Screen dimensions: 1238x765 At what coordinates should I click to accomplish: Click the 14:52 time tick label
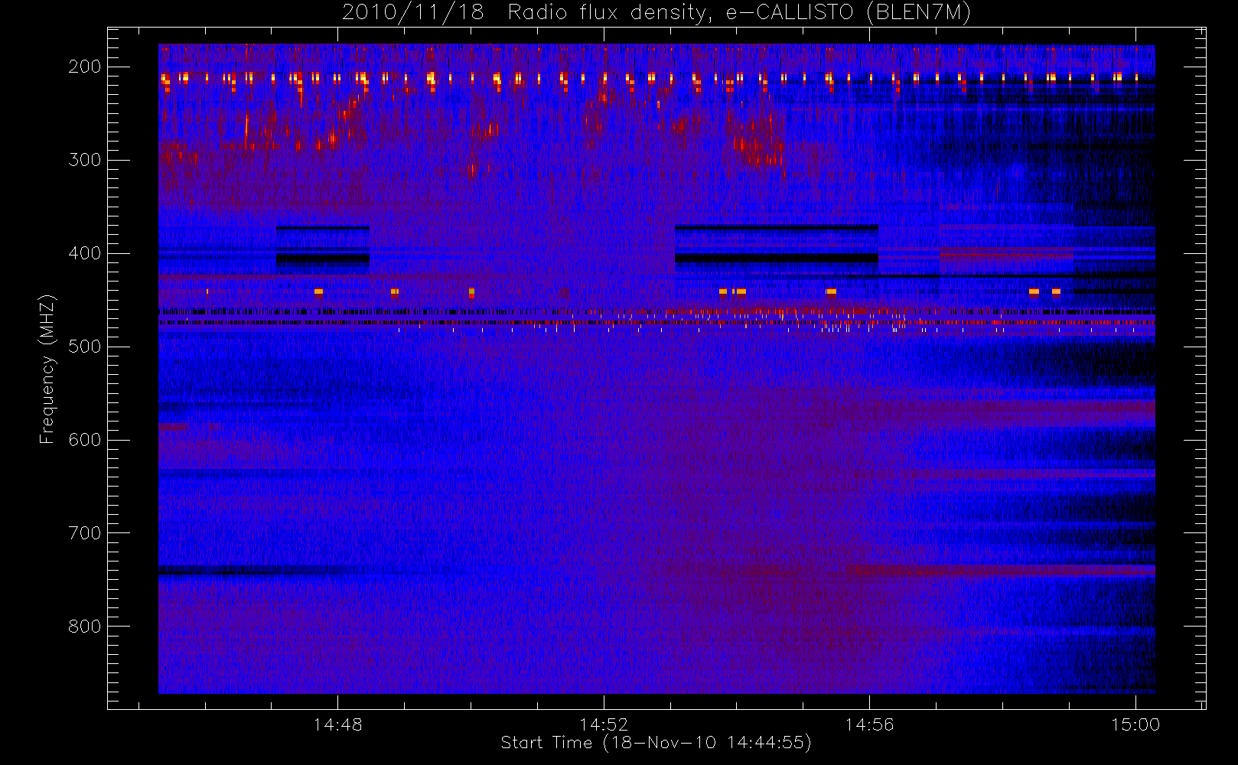tap(604, 724)
